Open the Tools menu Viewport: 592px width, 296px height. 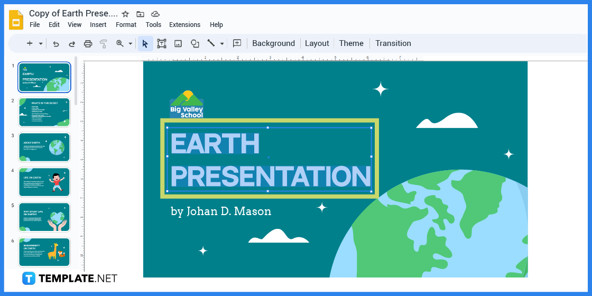pos(153,24)
